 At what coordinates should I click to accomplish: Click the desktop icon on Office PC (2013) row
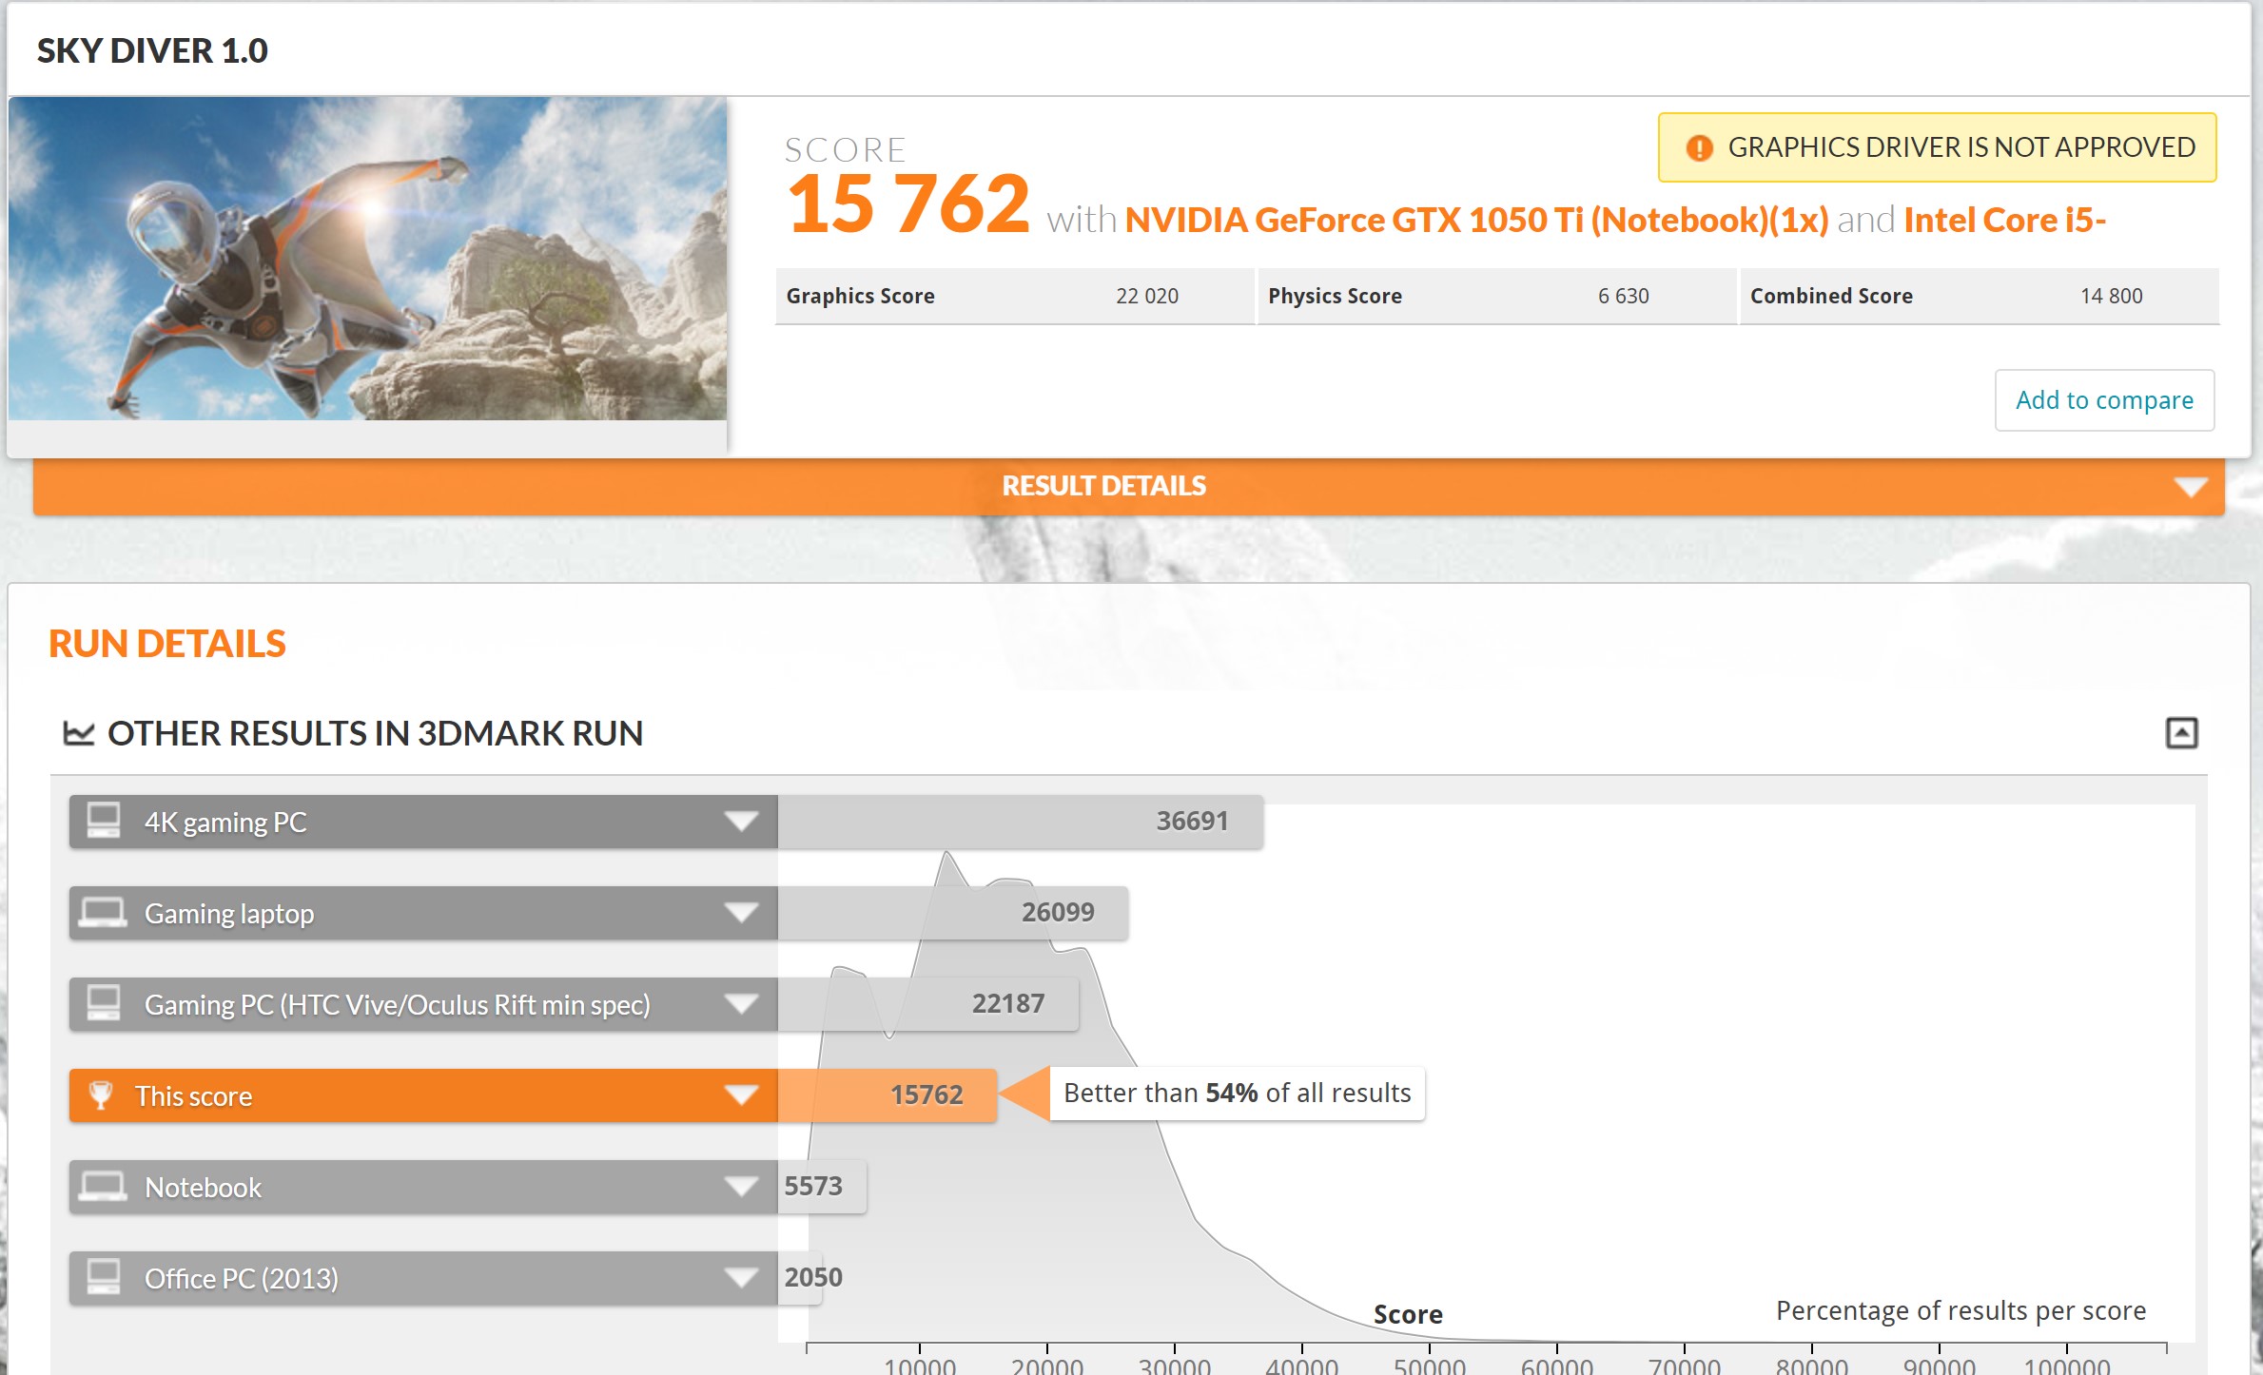104,1277
